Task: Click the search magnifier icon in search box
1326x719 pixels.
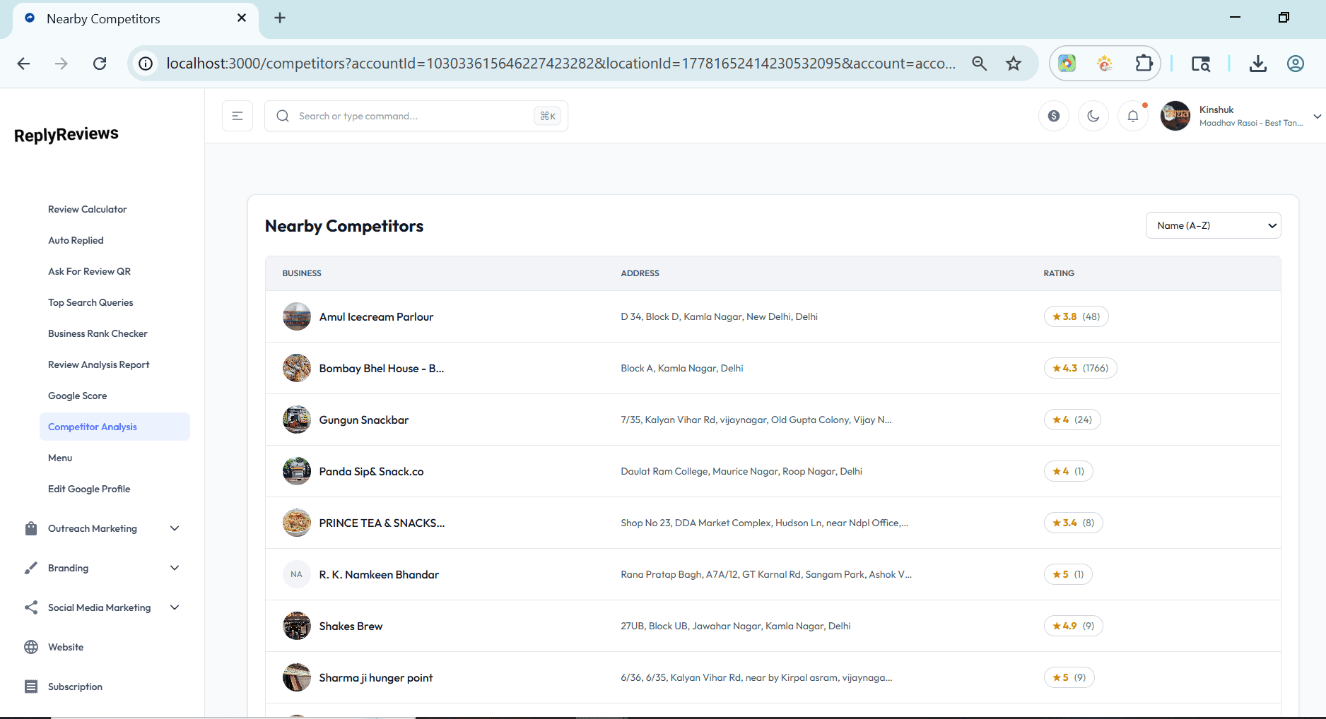Action: click(283, 116)
